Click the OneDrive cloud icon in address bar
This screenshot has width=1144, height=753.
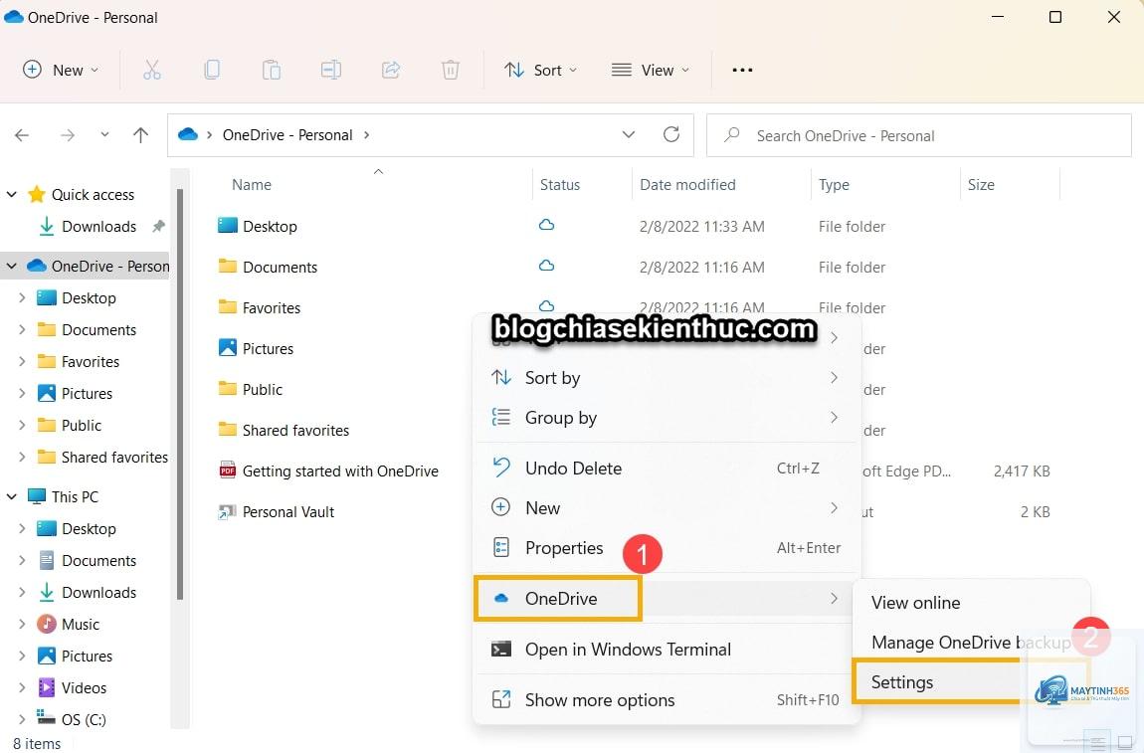click(x=188, y=135)
